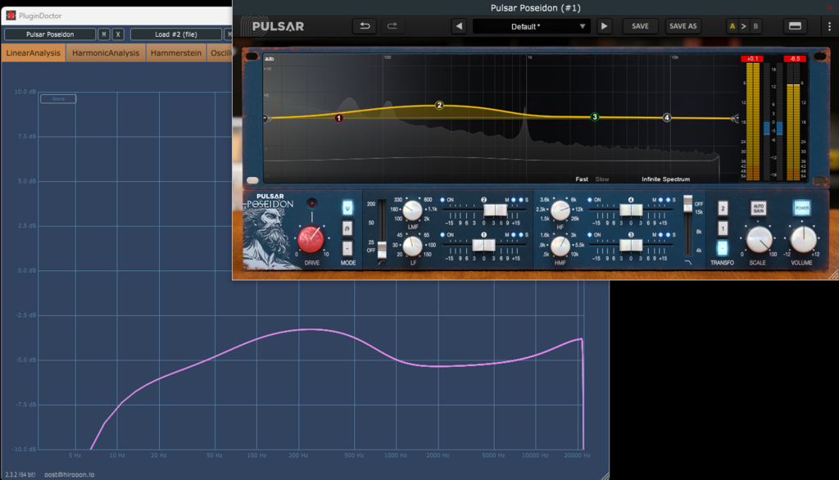The image size is (839, 480).
Task: Toggle band 1 S (side) LED
Action: (x=520, y=235)
